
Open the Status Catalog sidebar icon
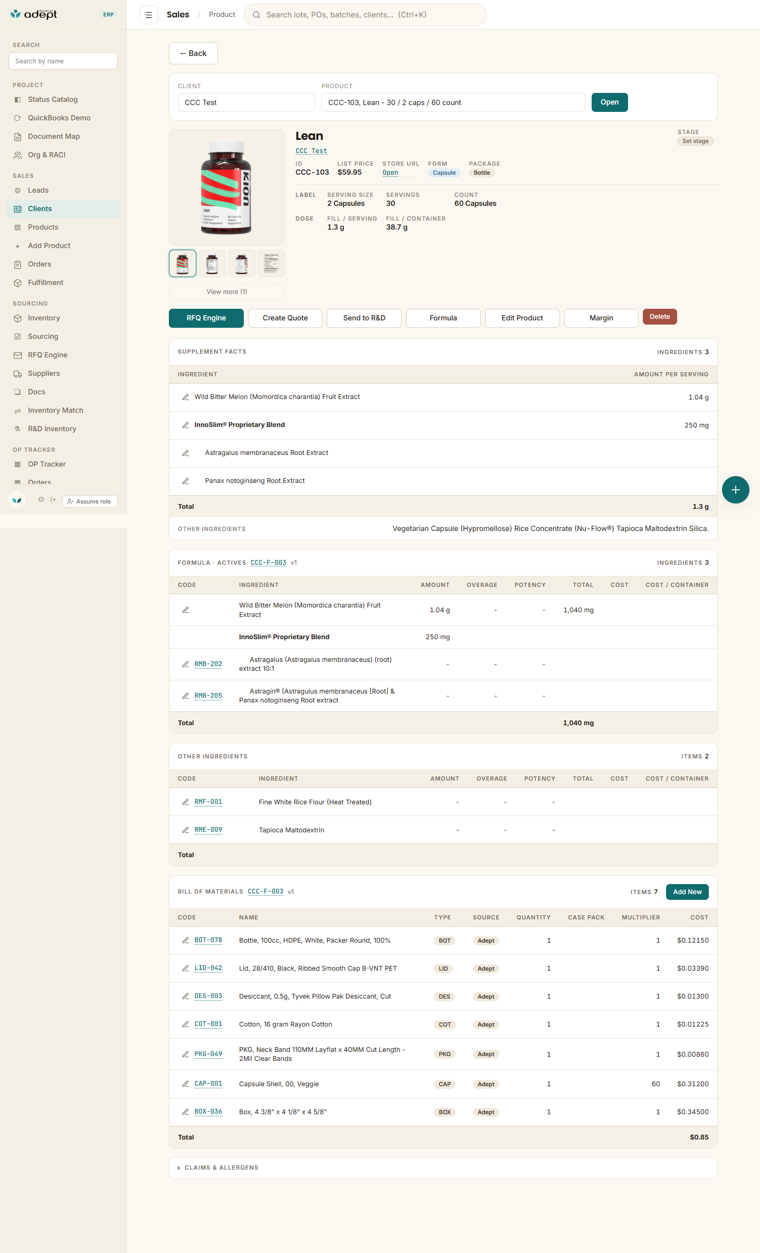(17, 100)
